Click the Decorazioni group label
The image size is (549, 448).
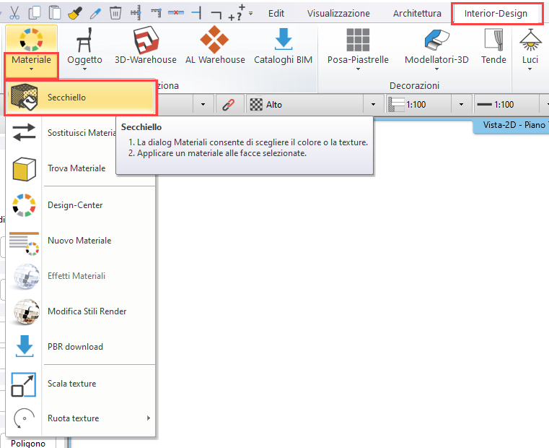click(x=414, y=85)
